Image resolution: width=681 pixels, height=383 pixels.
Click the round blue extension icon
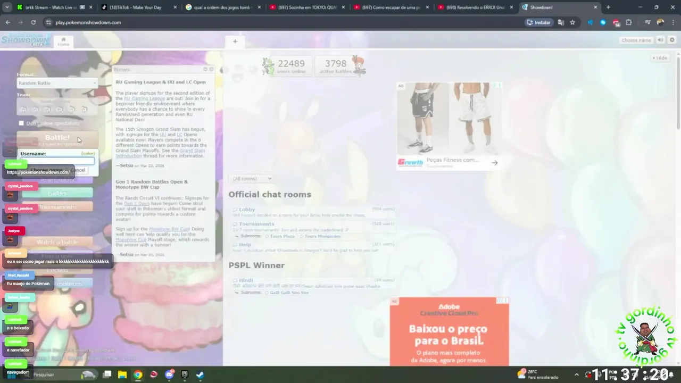click(x=603, y=22)
